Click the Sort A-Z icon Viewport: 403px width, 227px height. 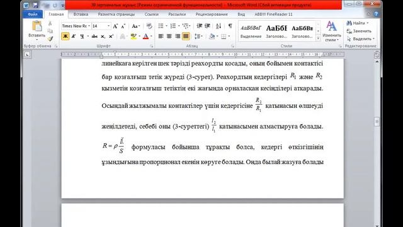point(219,26)
